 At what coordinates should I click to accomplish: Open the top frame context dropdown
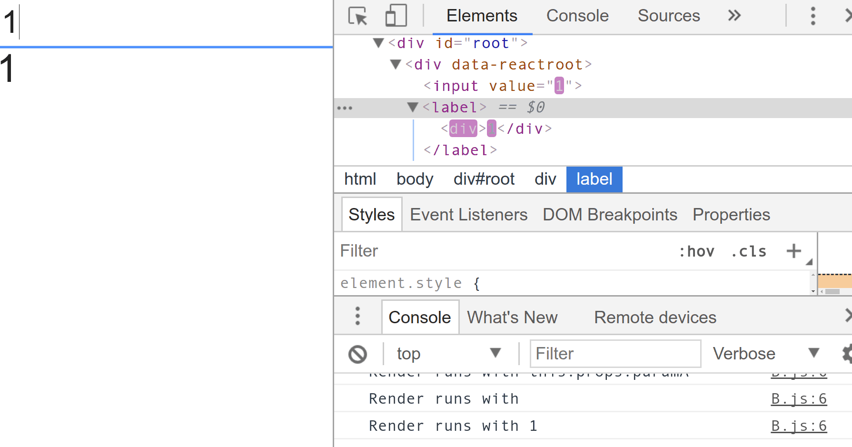point(447,353)
